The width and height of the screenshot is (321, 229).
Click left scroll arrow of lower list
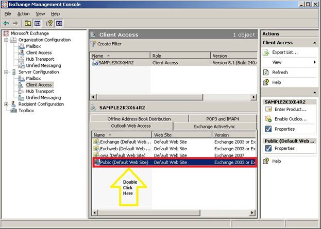pos(95,213)
